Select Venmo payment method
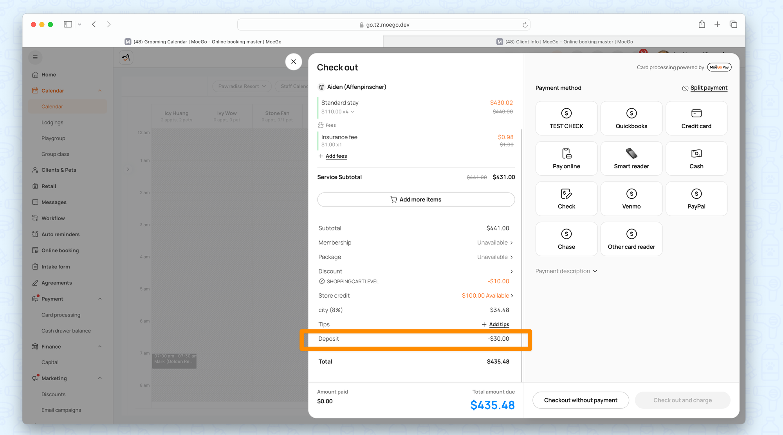 coord(631,199)
